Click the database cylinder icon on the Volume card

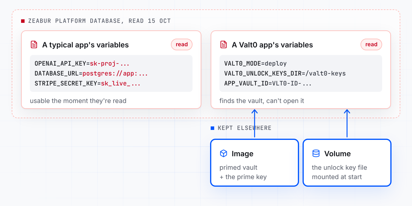click(316, 154)
